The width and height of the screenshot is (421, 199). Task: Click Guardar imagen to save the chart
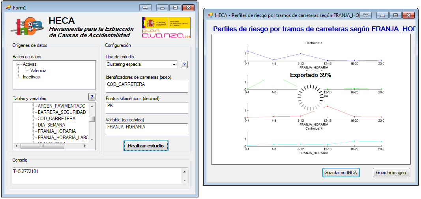pos(391,173)
